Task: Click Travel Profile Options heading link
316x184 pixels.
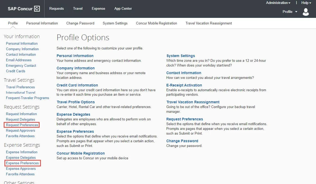Action: [76, 102]
